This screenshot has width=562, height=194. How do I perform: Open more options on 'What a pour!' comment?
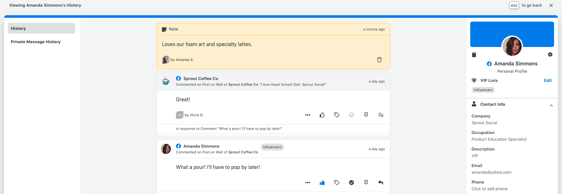click(x=307, y=183)
